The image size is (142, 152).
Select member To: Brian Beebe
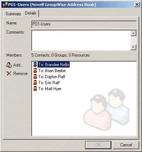(52, 71)
